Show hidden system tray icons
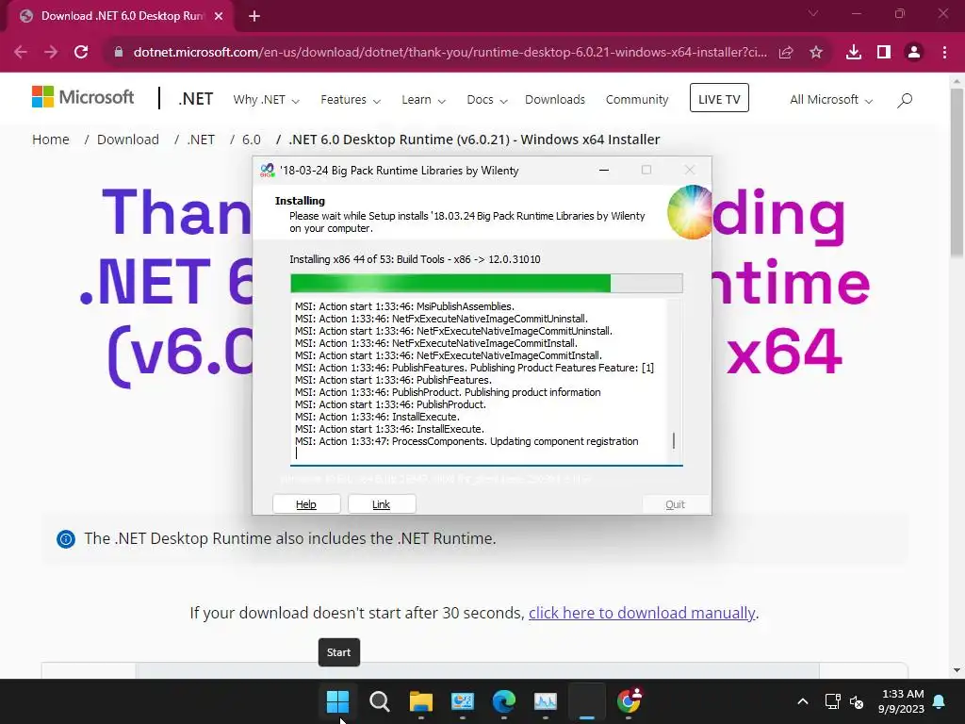The width and height of the screenshot is (965, 724). coord(803,701)
